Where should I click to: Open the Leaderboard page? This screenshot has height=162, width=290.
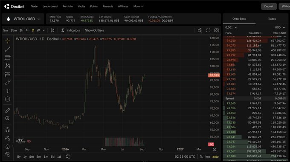50,6
